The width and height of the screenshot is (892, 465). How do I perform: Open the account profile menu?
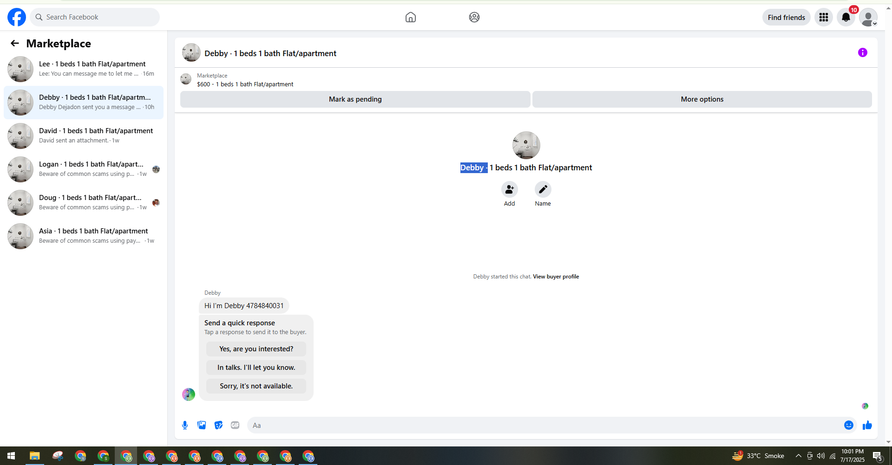click(x=868, y=17)
